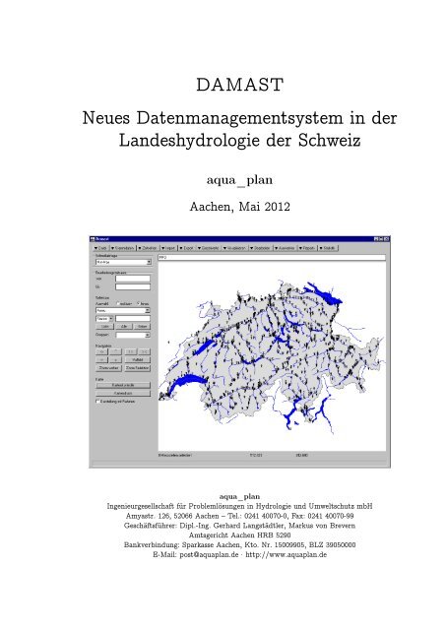Open the Statistik menu at toolbar end

pos(328,248)
